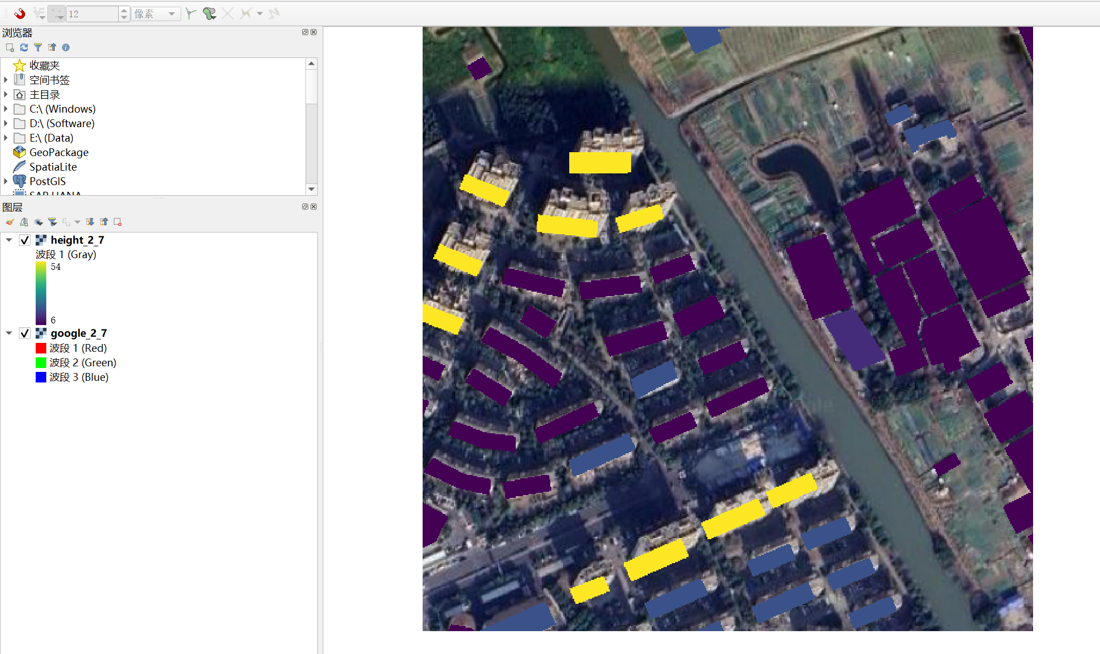Open the browser help info icon

pyautogui.click(x=66, y=47)
